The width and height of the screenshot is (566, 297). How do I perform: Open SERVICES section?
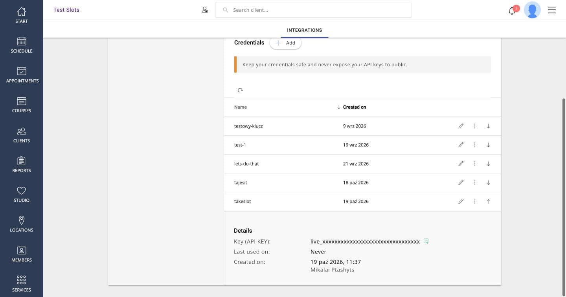pyautogui.click(x=22, y=284)
